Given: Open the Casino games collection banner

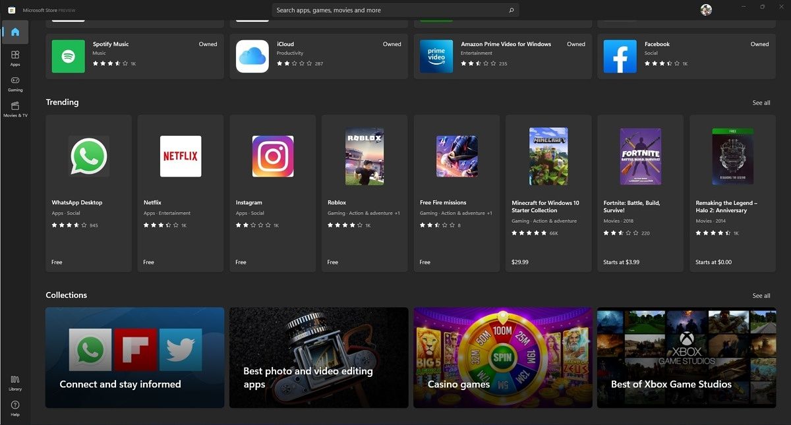Looking at the screenshot, I should coord(502,357).
